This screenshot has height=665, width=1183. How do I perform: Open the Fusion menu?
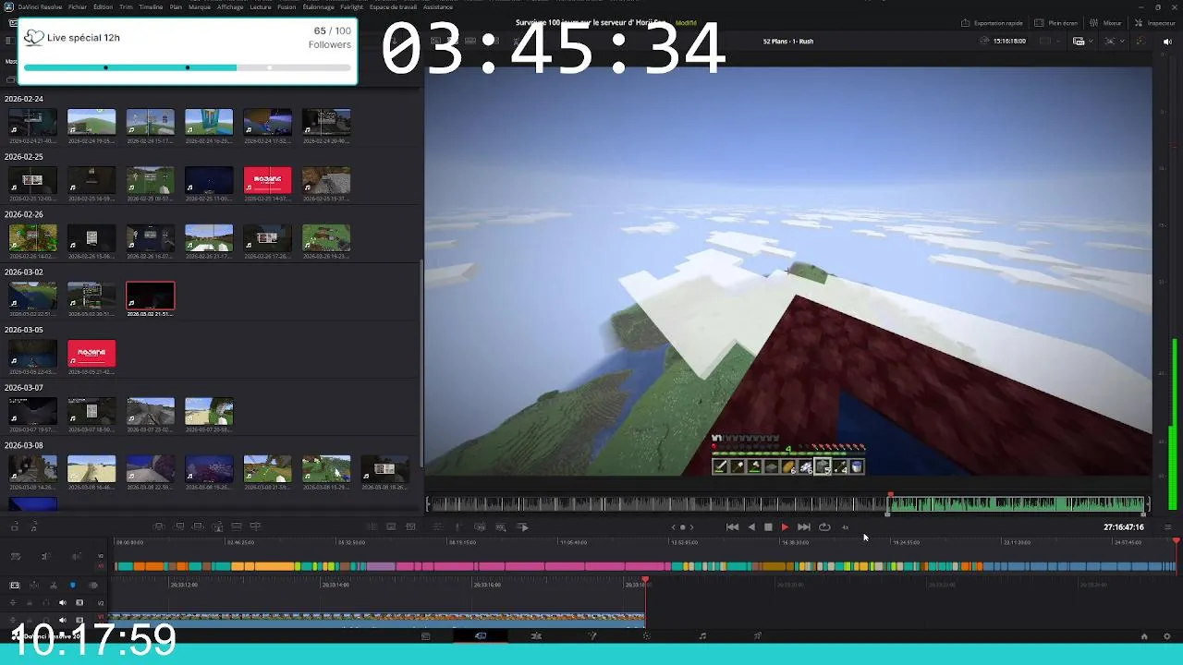[287, 6]
